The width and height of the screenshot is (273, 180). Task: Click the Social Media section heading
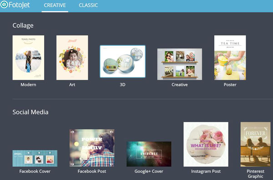(x=30, y=112)
